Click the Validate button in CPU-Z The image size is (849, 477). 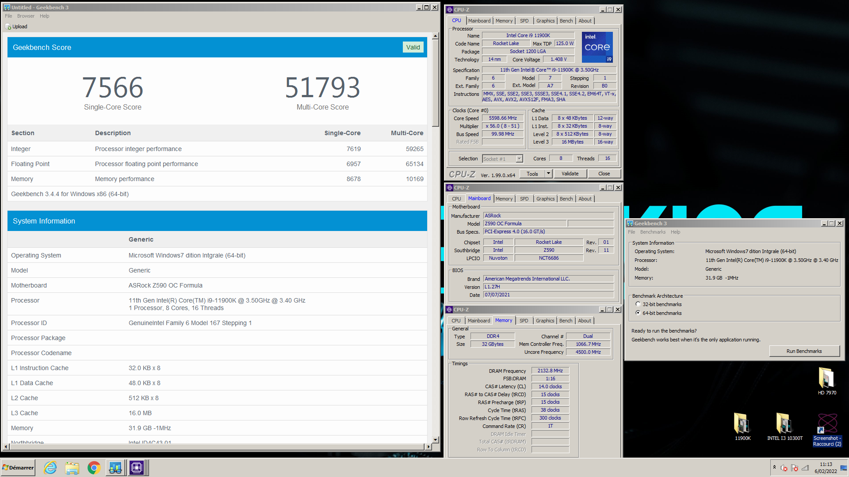pyautogui.click(x=570, y=174)
